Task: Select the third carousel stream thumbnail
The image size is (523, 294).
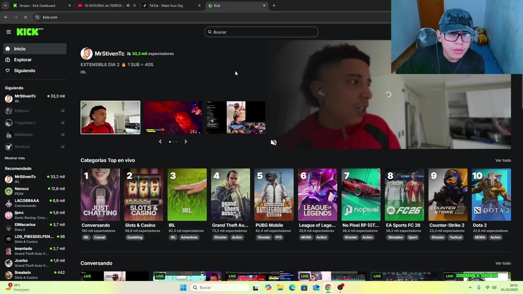Action: pyautogui.click(x=236, y=118)
